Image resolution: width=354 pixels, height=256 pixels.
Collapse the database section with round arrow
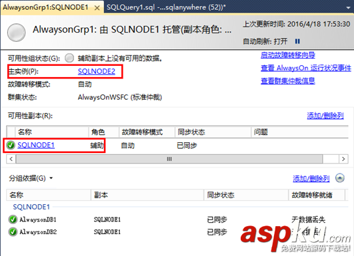[x=340, y=178]
